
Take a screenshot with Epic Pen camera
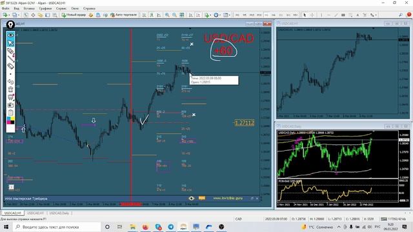click(x=10, y=105)
